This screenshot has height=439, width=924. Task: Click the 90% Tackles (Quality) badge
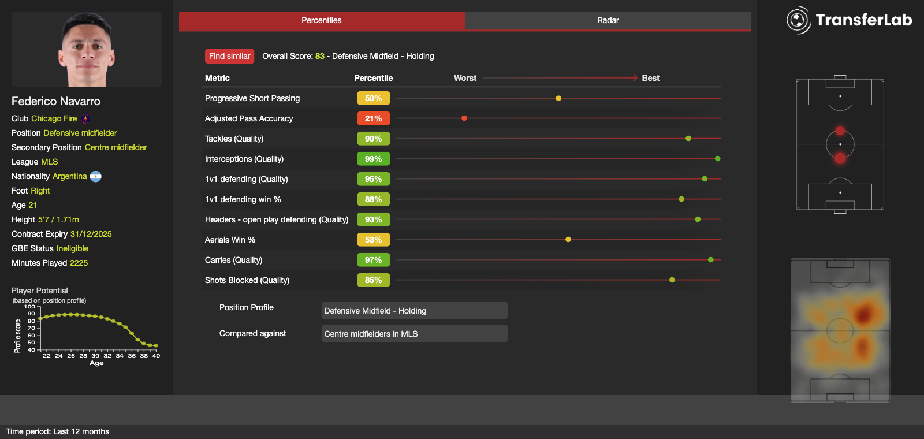pyautogui.click(x=374, y=139)
